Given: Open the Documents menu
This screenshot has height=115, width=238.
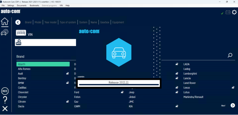Looking at the screenshot, I should [x=22, y=6].
